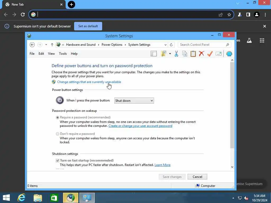This screenshot has width=271, height=203.
Task: Open the Help menu
Action: (x=74, y=54)
